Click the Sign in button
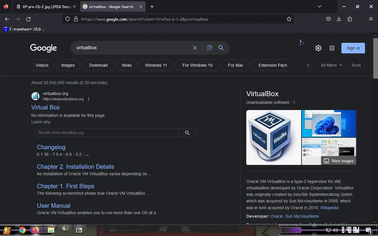 (x=353, y=48)
